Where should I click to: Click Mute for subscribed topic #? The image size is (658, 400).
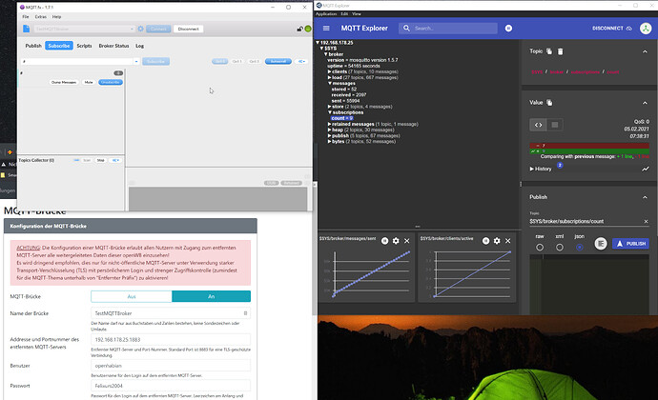(x=88, y=82)
